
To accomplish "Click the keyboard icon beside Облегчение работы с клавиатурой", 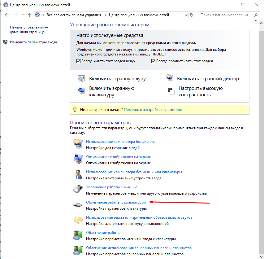I will pos(78,205).
